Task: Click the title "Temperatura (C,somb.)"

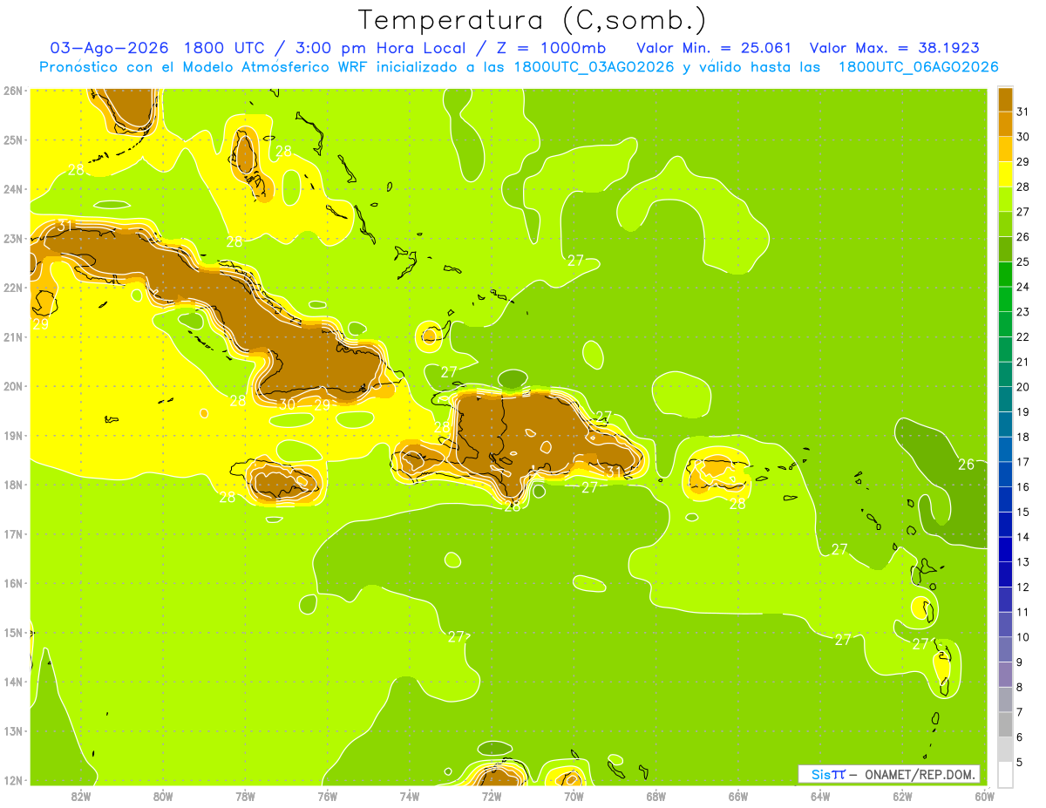Action: click(x=533, y=20)
